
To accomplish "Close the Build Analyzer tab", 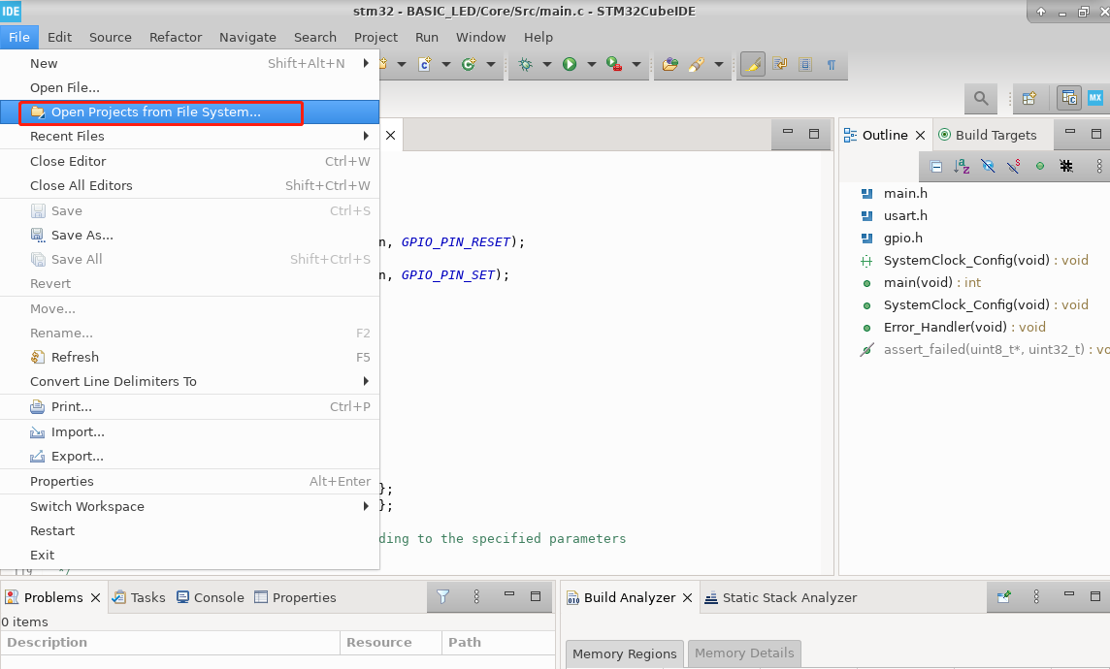I will click(x=687, y=597).
